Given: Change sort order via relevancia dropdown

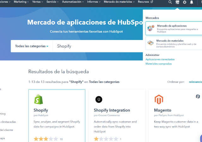Looking at the screenshot, I should [x=195, y=82].
